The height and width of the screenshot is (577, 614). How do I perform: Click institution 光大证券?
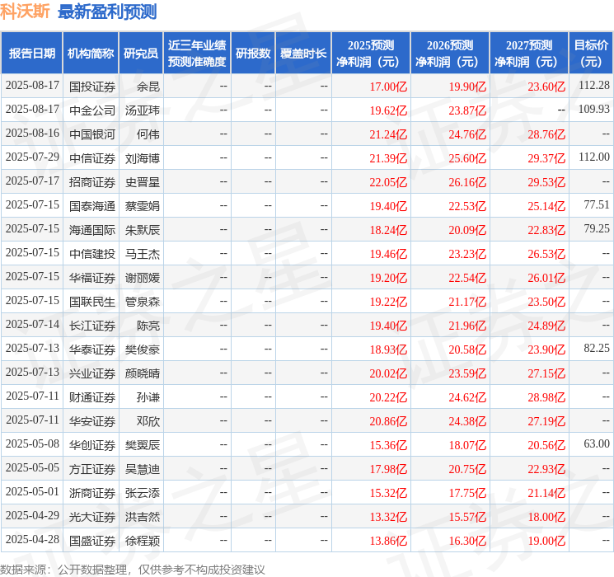(92, 516)
